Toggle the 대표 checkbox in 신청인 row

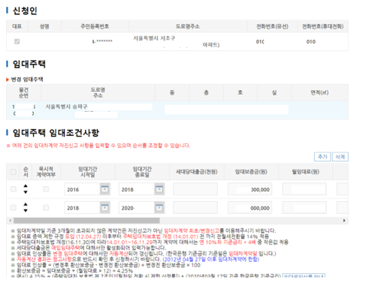pyautogui.click(x=17, y=41)
